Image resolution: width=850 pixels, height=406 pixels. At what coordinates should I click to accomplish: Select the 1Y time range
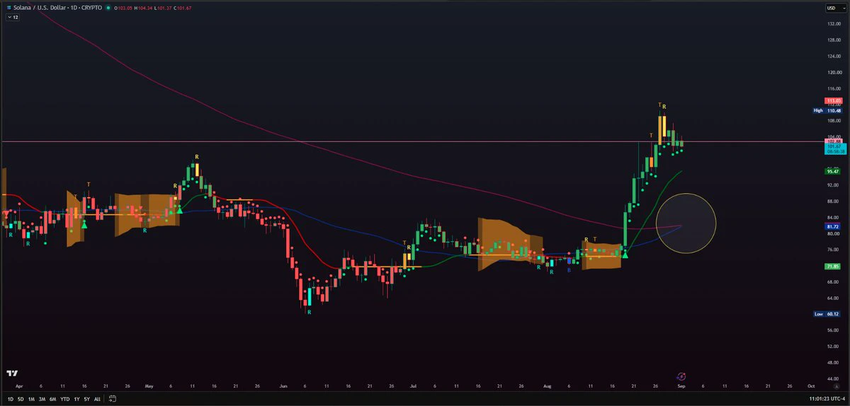click(76, 399)
